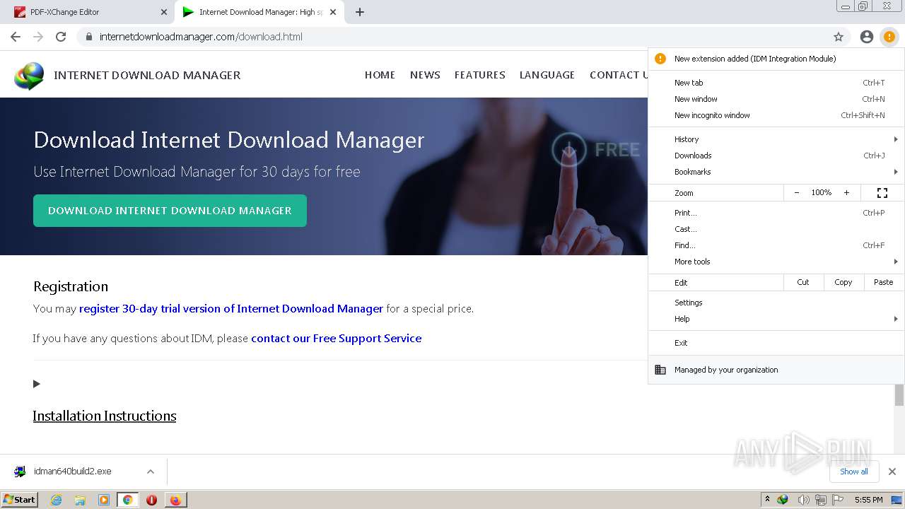905x509 pixels.
Task: Open the FEATURES nav link
Action: [479, 75]
